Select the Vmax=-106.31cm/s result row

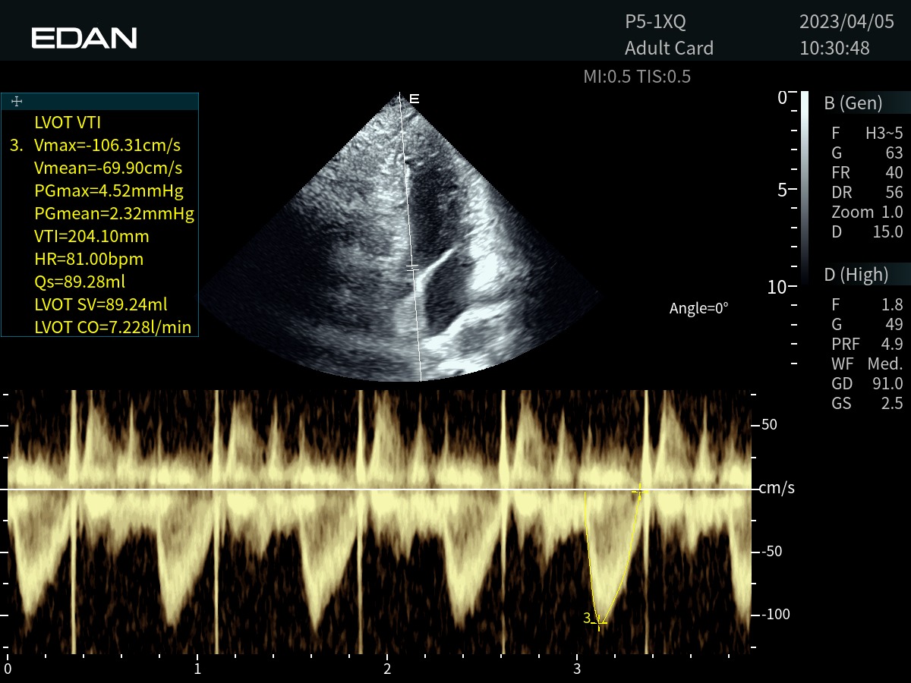pos(106,146)
